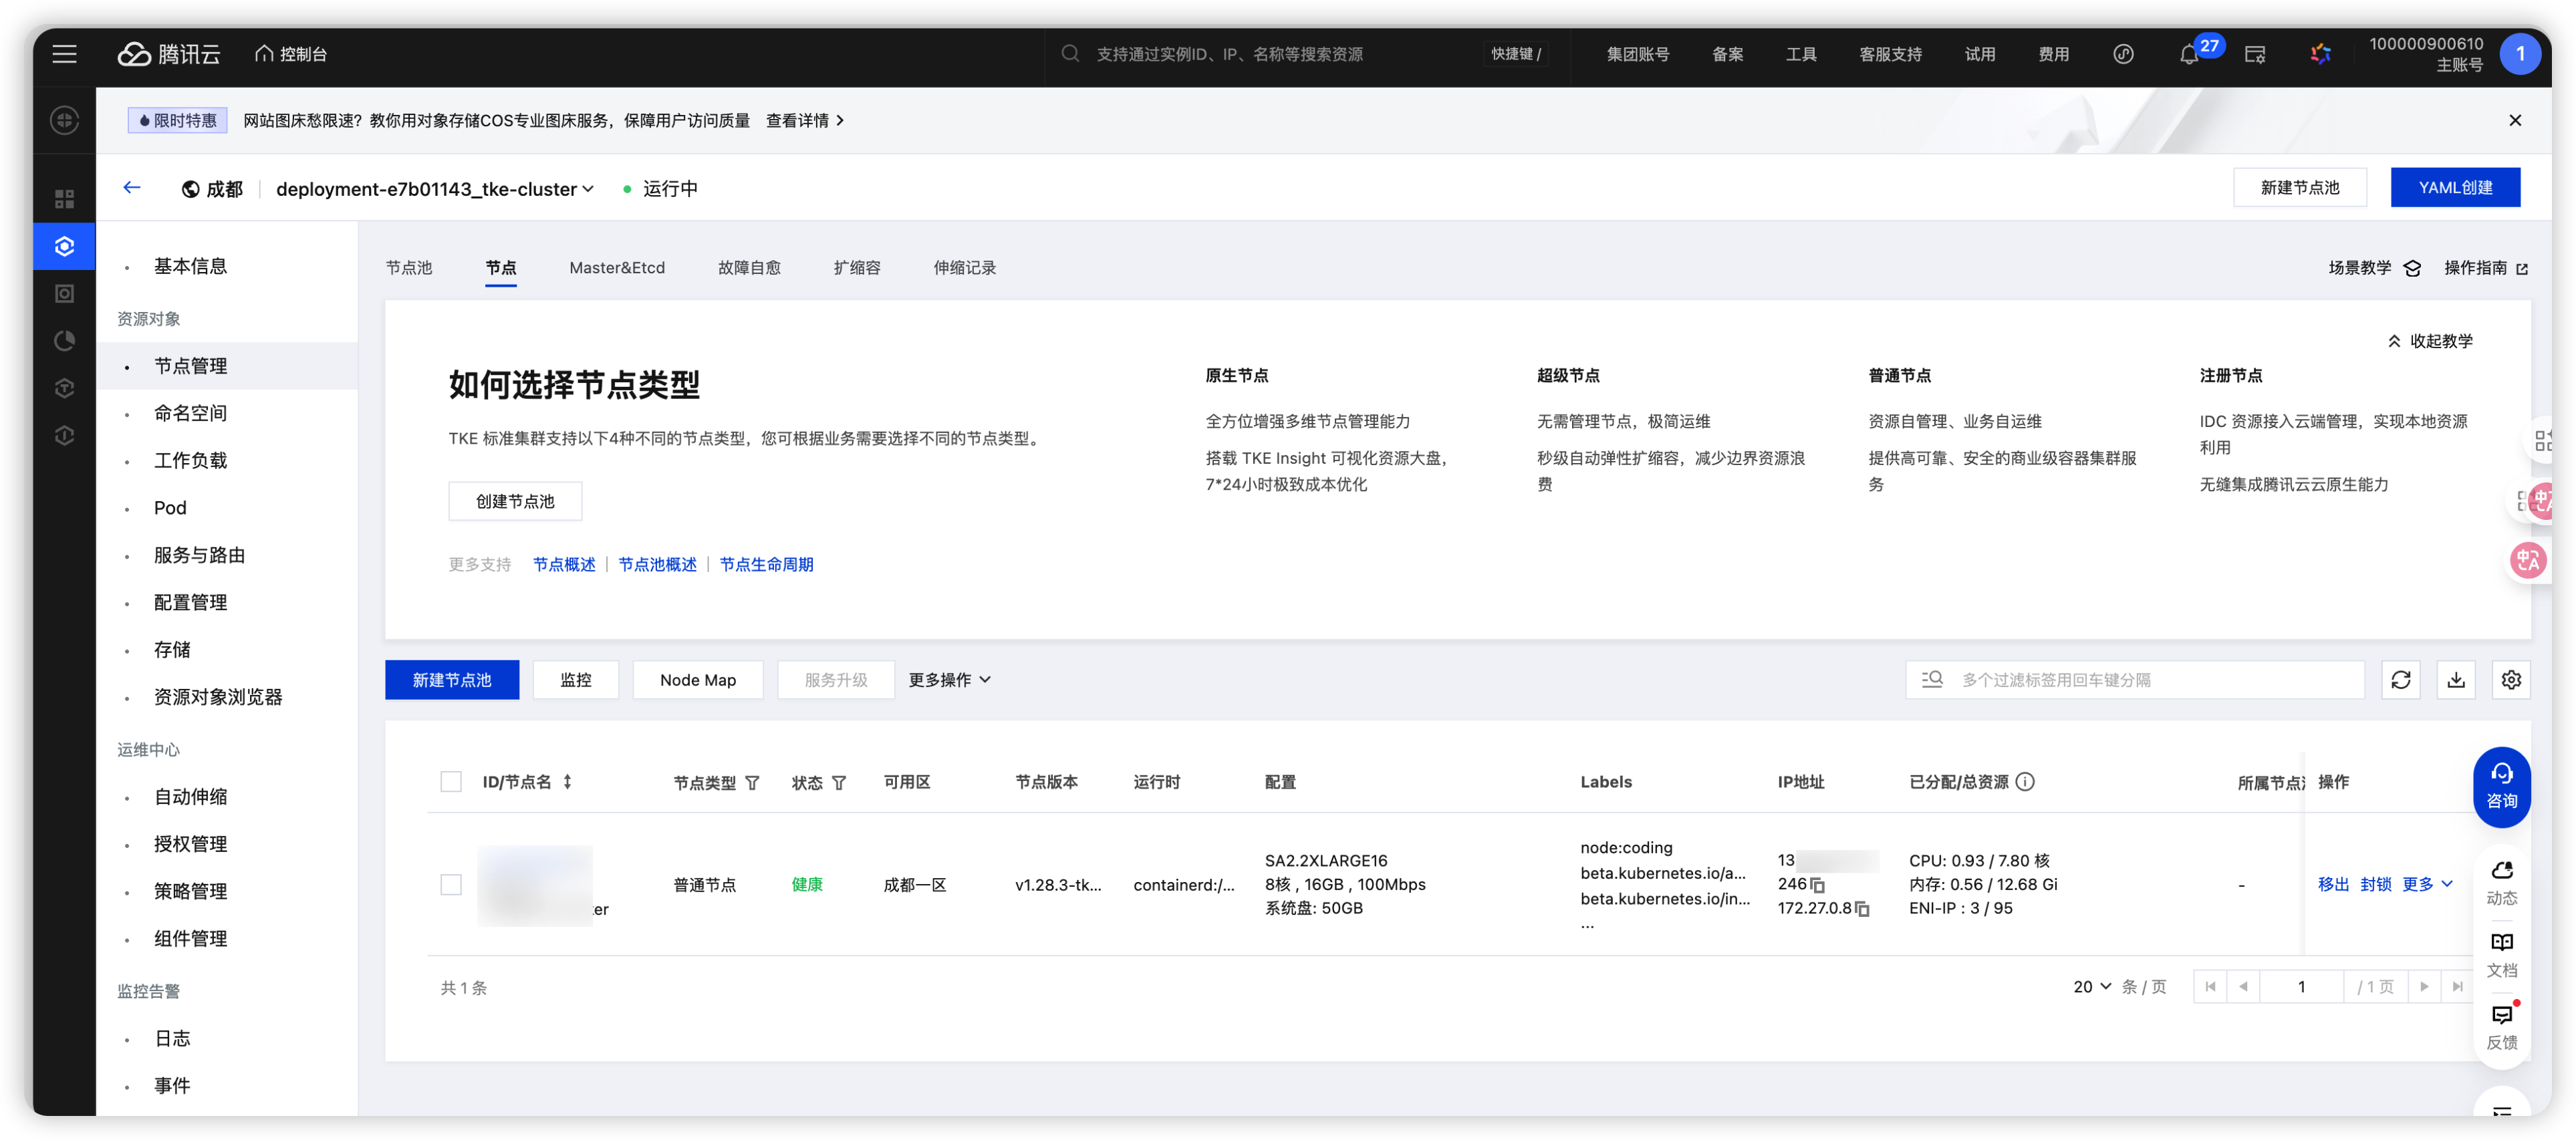This screenshot has height=1140, width=2576.
Task: Click the download node list icon
Action: [2455, 680]
